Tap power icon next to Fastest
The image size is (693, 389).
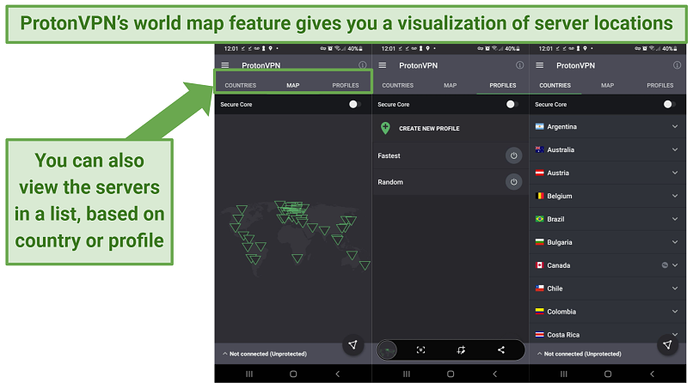pyautogui.click(x=513, y=155)
